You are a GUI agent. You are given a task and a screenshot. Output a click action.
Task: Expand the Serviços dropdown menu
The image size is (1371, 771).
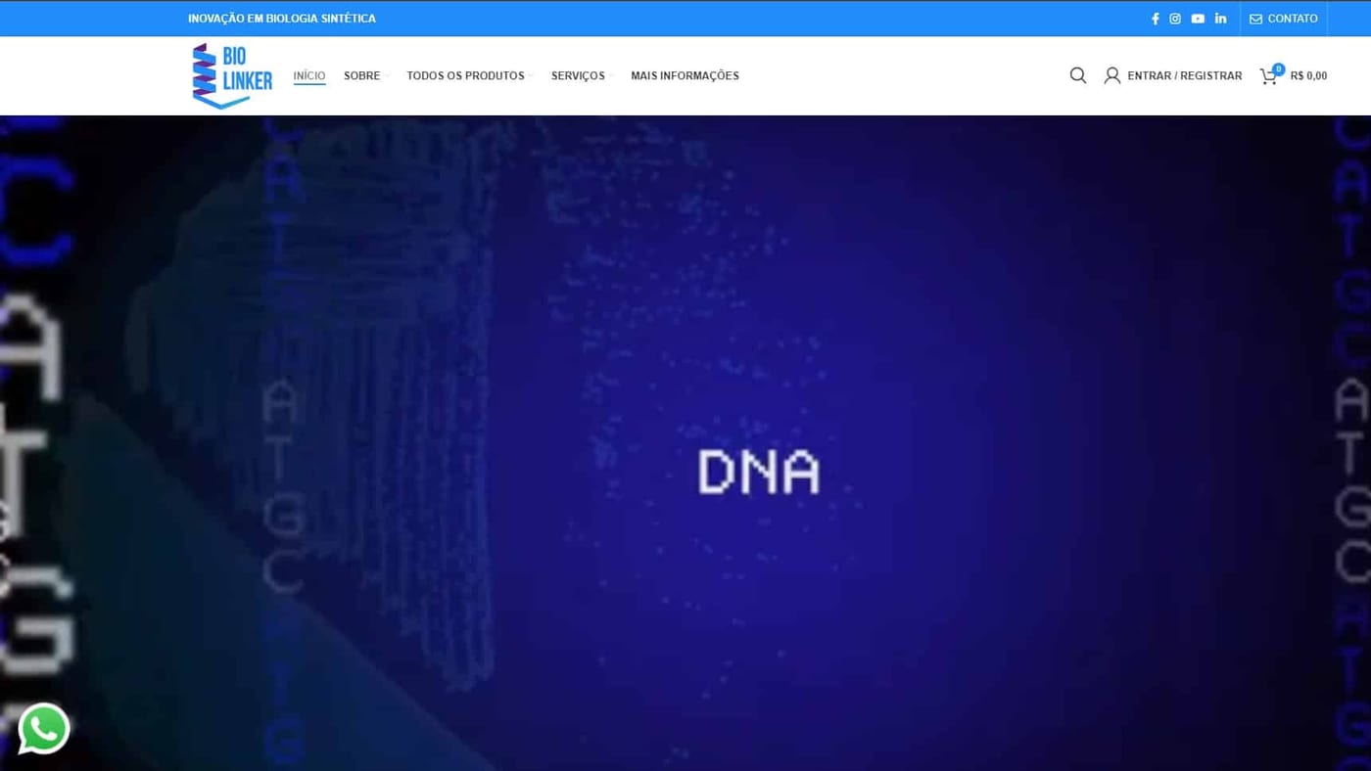(x=582, y=75)
